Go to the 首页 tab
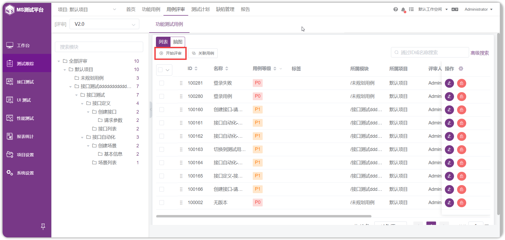 [131, 9]
